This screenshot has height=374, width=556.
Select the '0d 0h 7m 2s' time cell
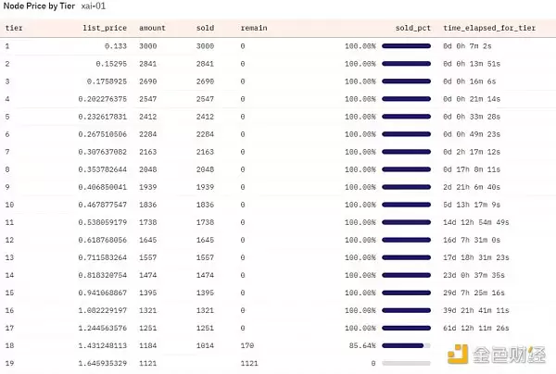coord(472,44)
